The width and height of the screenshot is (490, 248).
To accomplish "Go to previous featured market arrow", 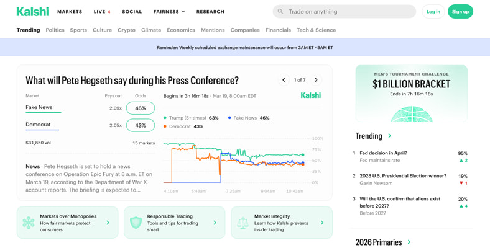I will pos(284,80).
